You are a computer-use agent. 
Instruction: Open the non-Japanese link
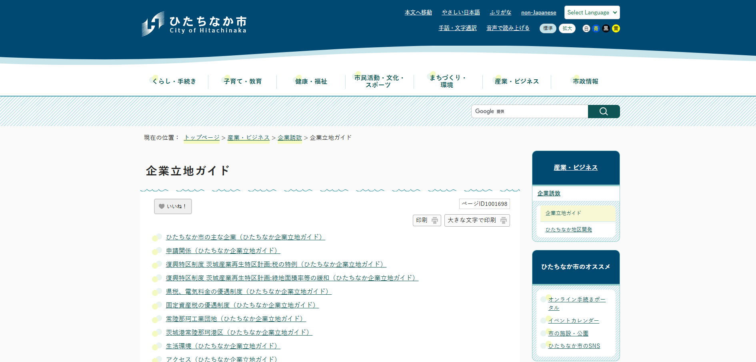click(538, 12)
